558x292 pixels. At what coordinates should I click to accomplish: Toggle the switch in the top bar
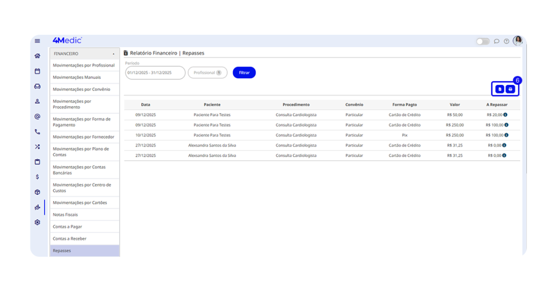(x=482, y=41)
